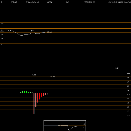Click the 'SI & MR' header text
Viewport: 131px width, 131px height.
click(x=14, y=2)
